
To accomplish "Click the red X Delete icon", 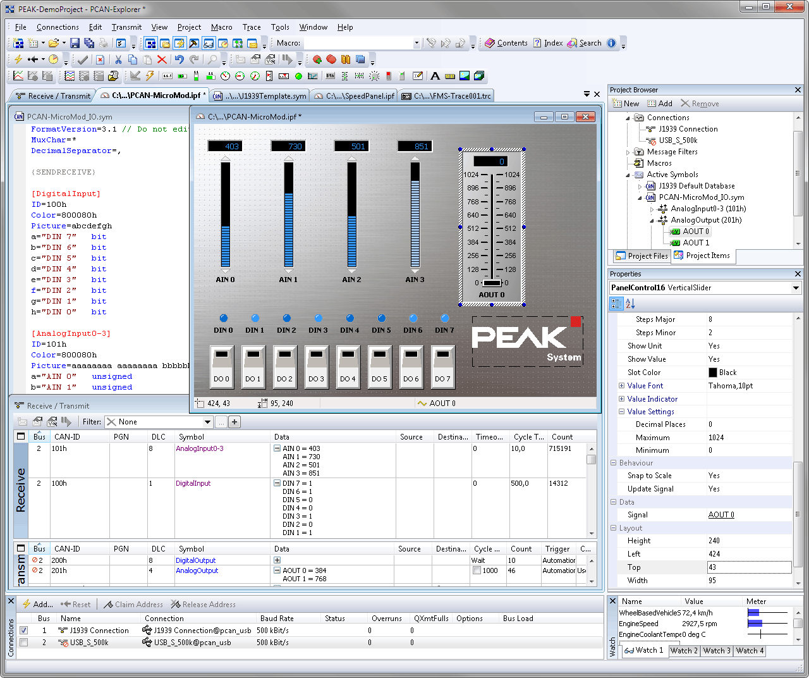I will (x=162, y=59).
